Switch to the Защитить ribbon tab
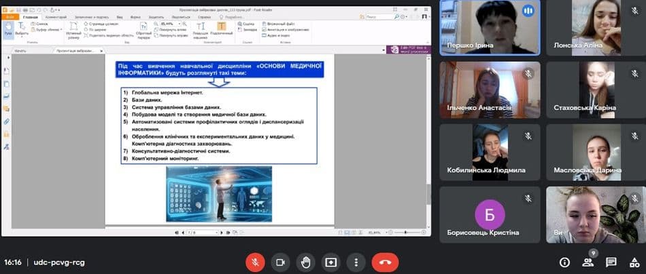 tap(156, 17)
